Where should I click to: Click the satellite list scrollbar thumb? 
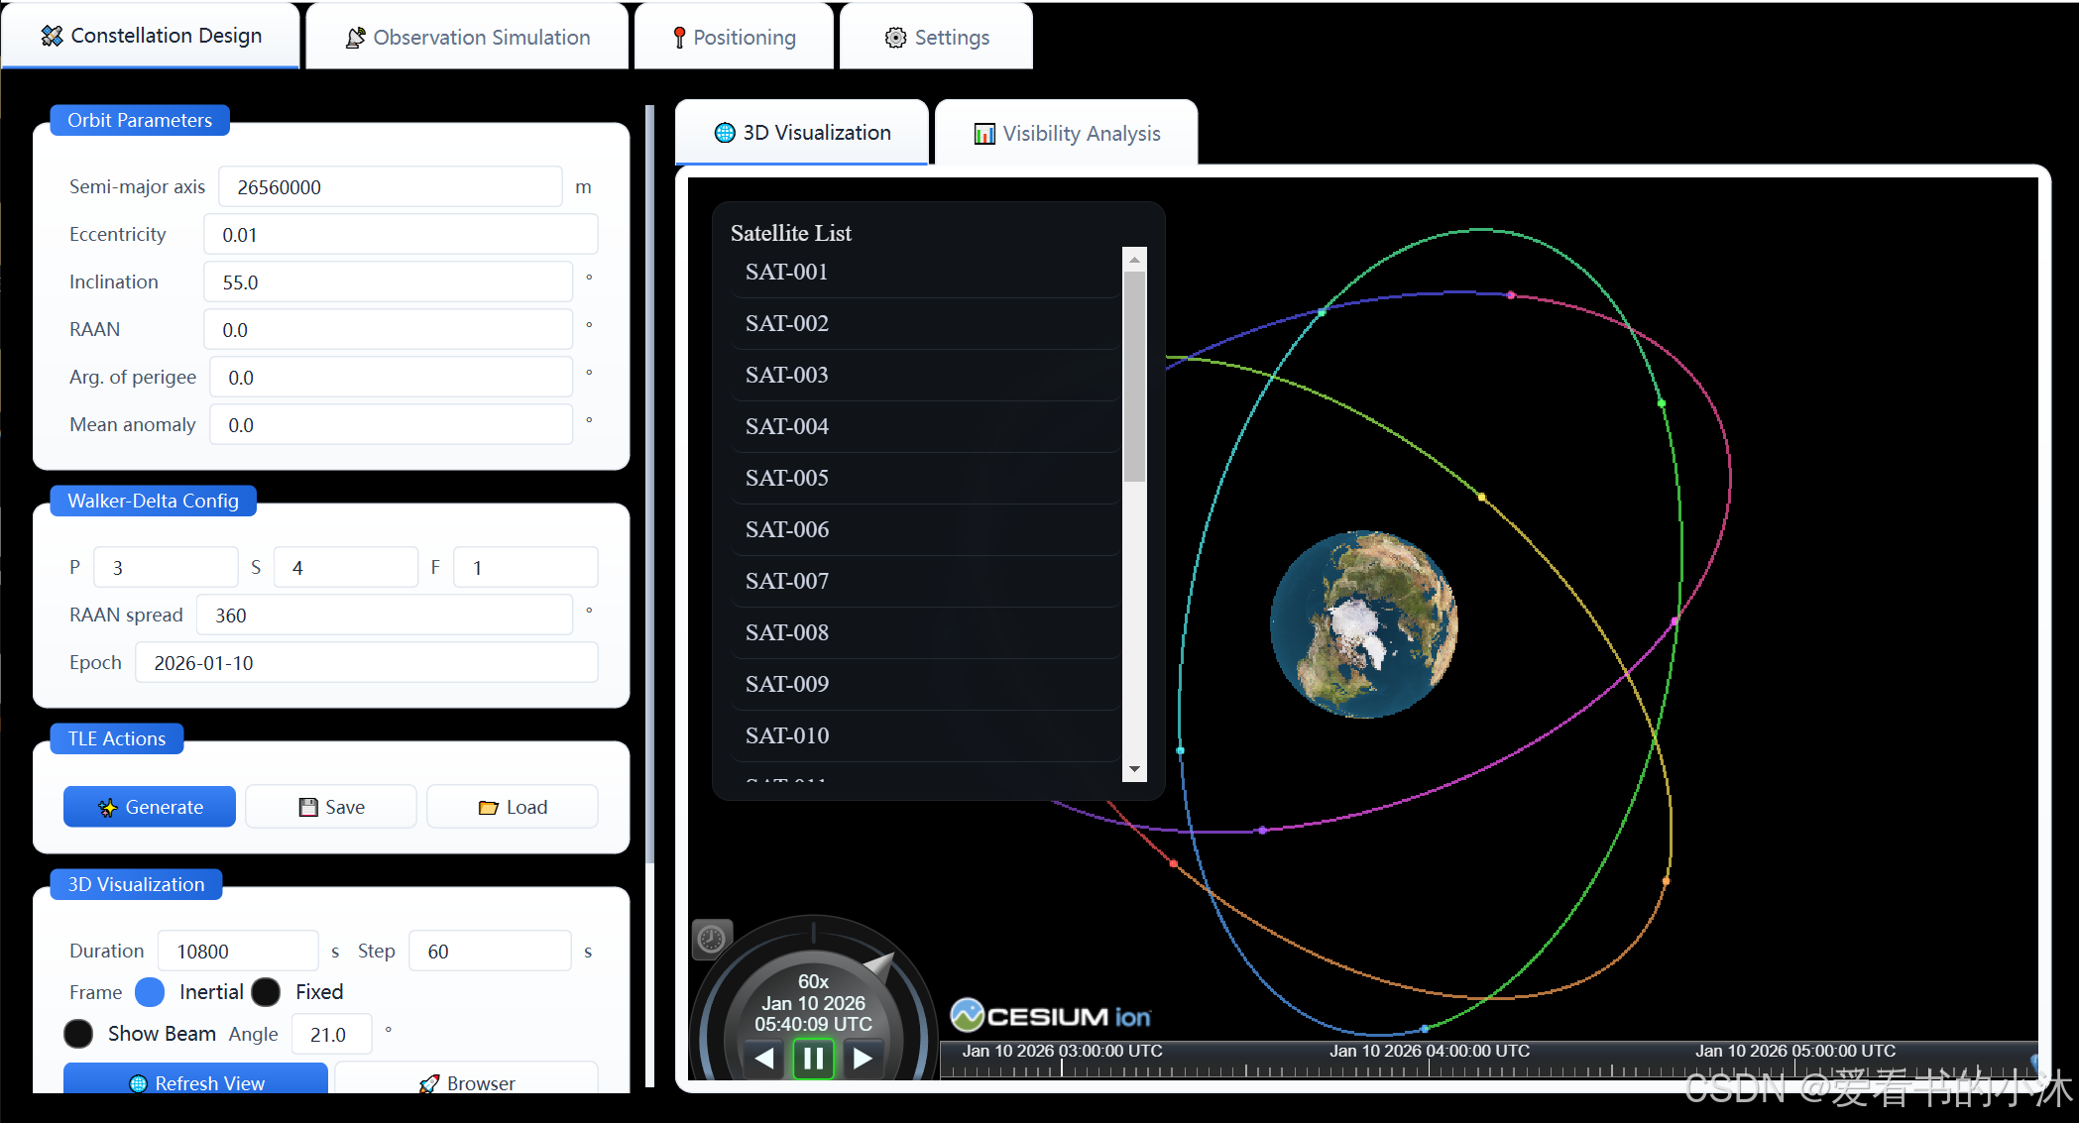click(x=1134, y=377)
